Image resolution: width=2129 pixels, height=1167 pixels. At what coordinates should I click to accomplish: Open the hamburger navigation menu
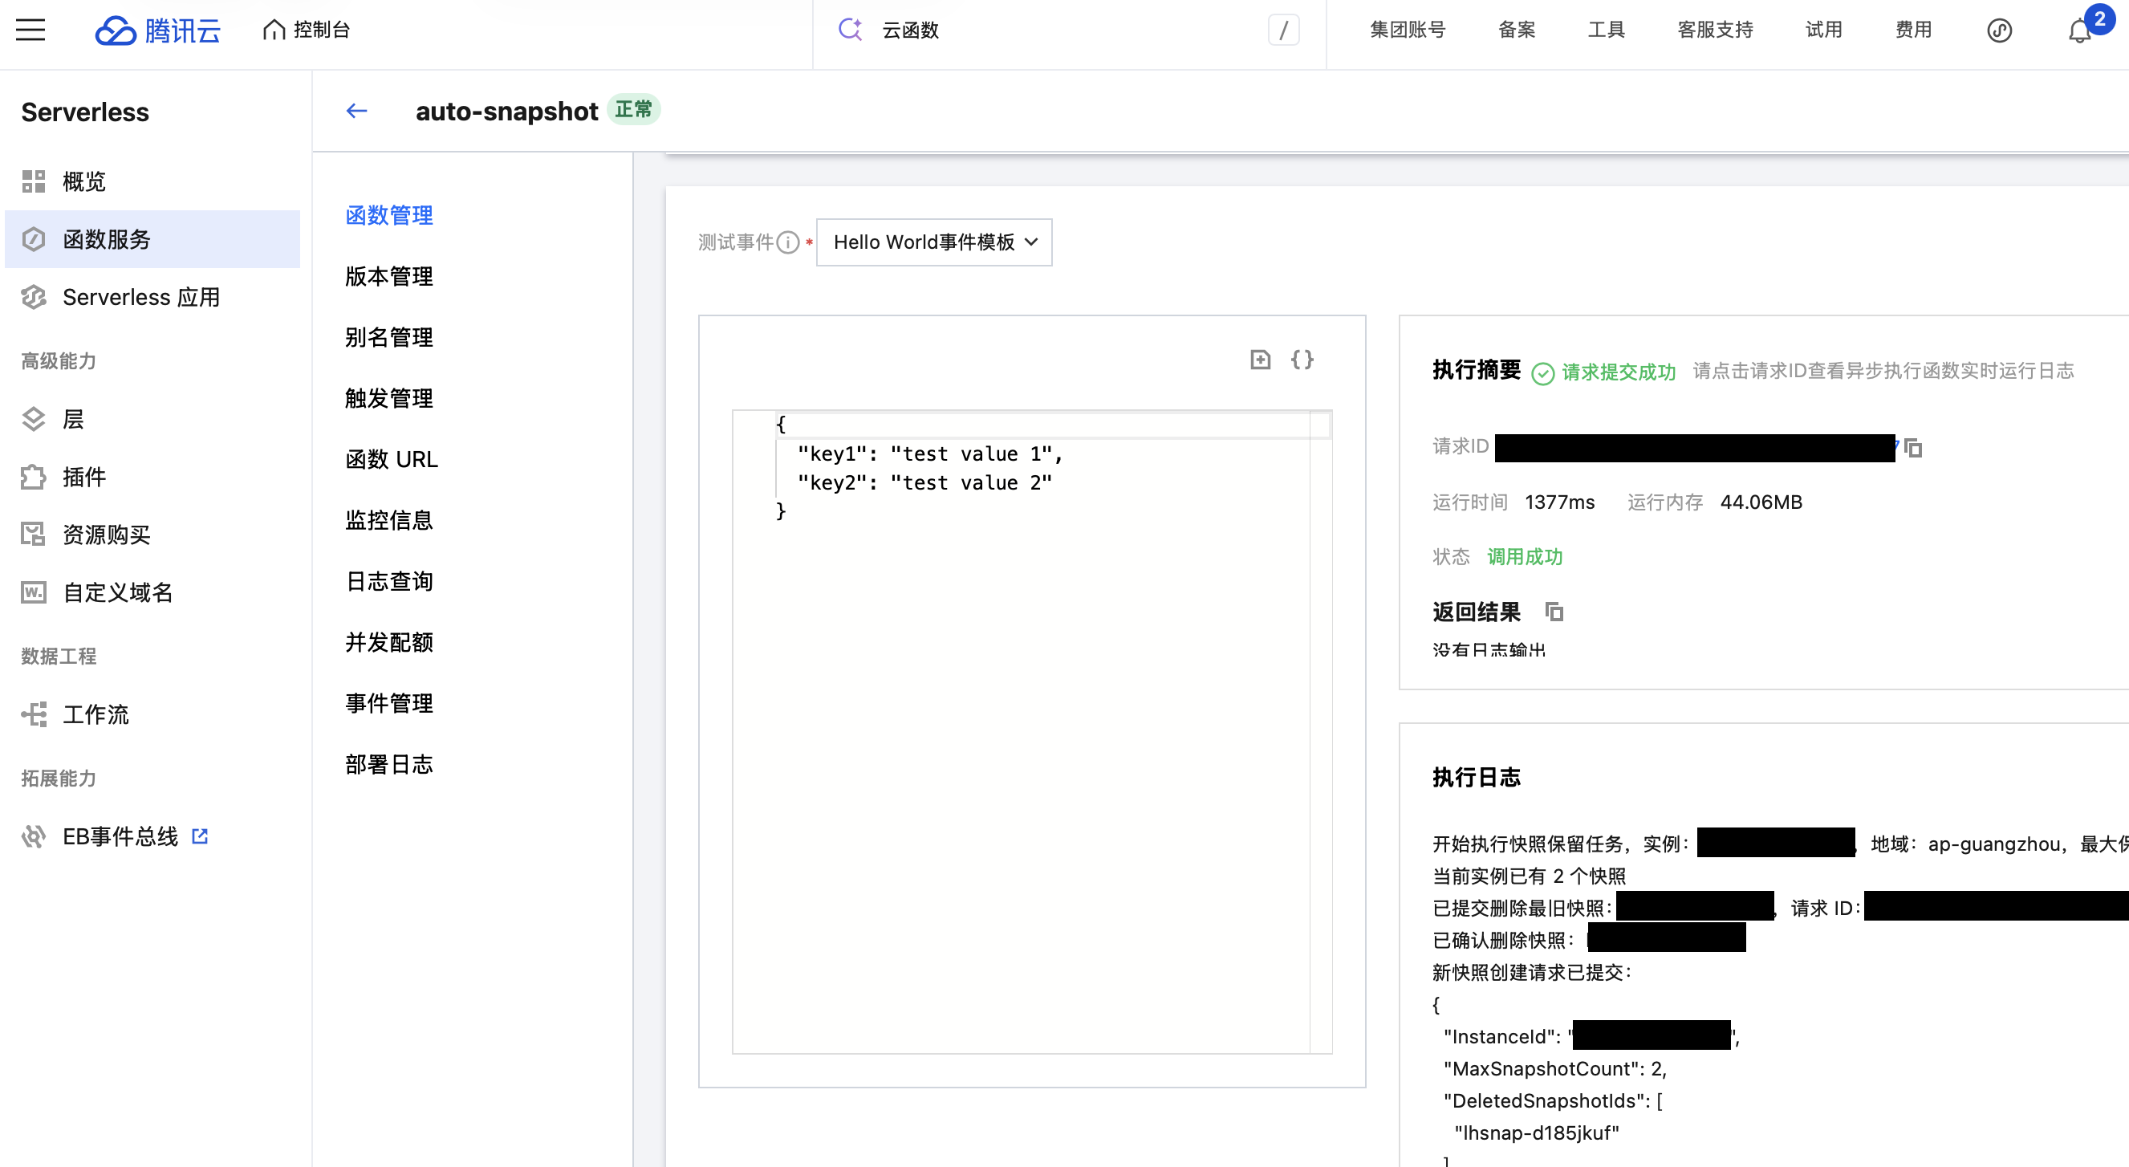(x=30, y=30)
